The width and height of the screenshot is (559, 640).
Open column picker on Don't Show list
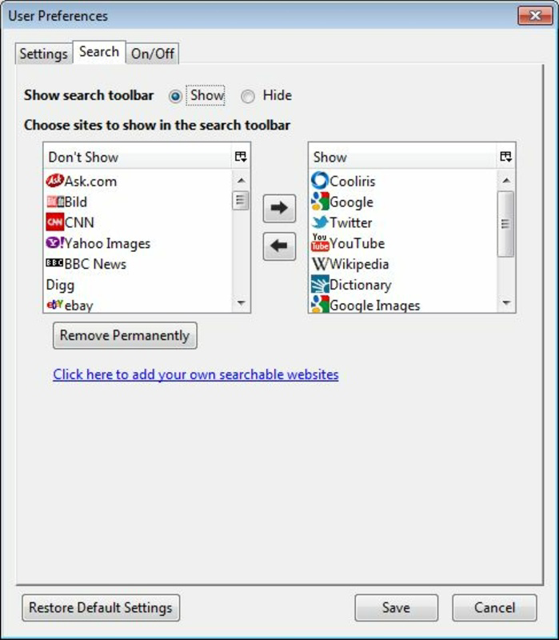241,156
